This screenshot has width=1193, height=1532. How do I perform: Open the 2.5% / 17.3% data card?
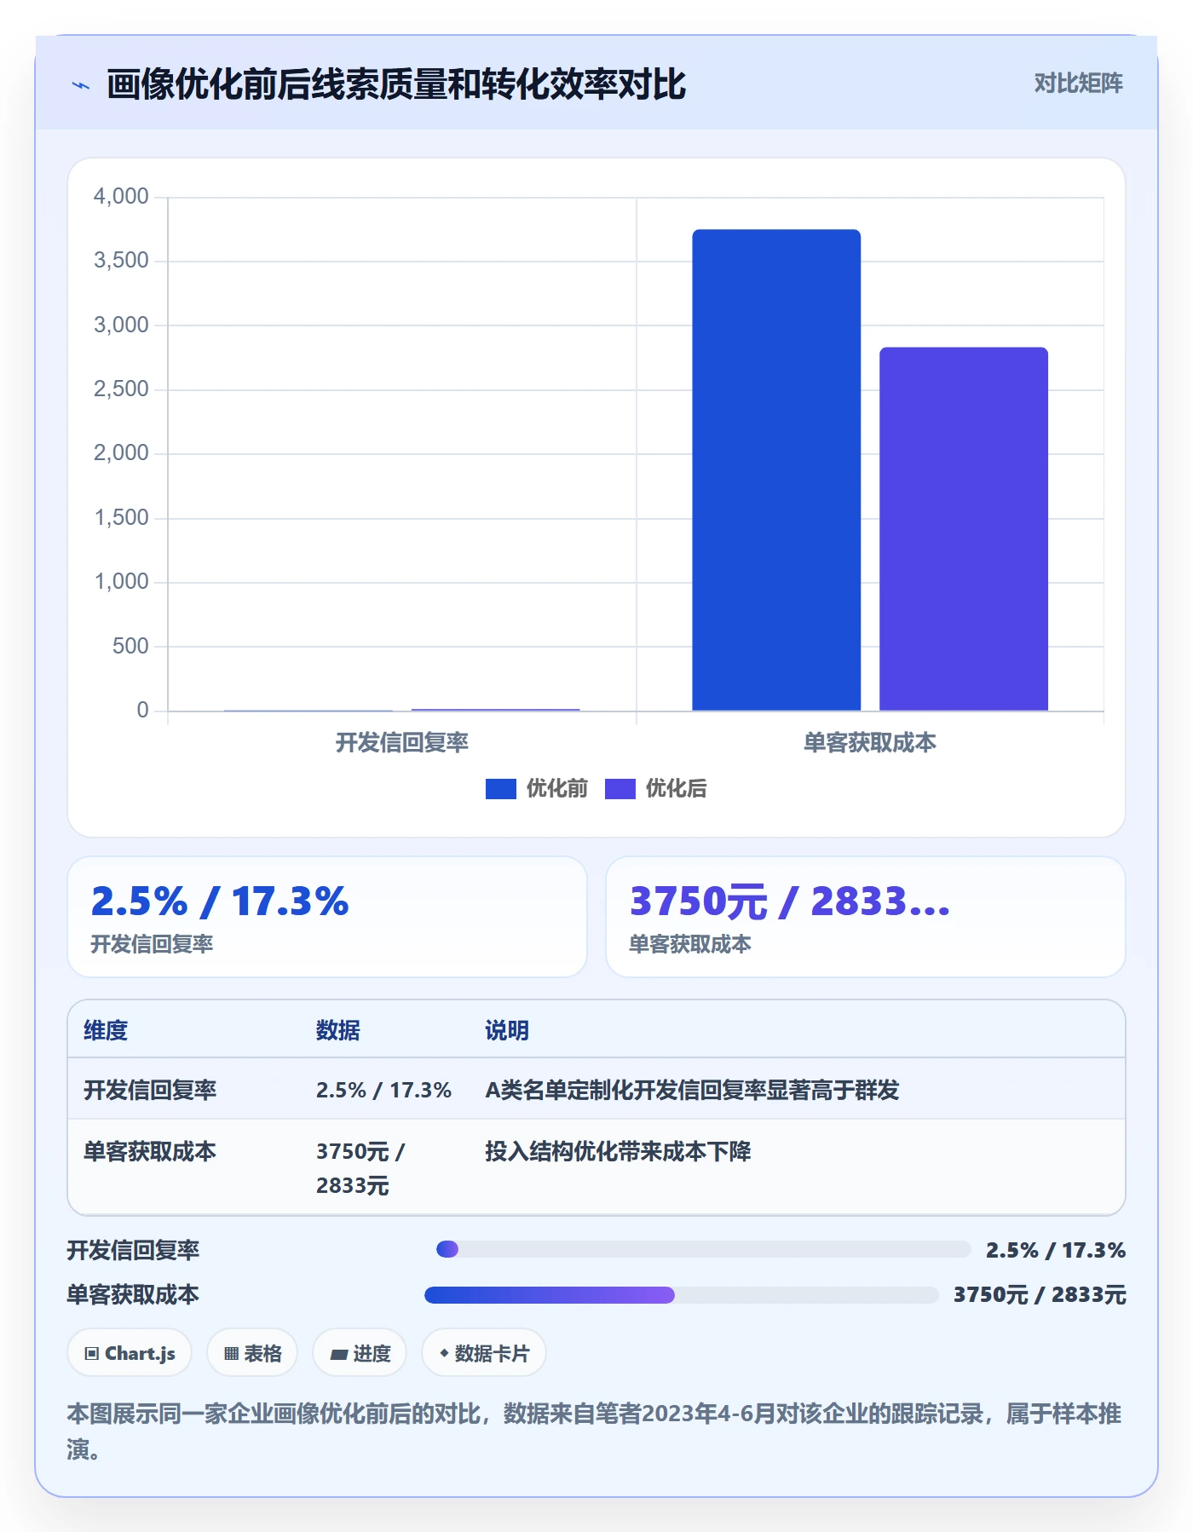[327, 917]
